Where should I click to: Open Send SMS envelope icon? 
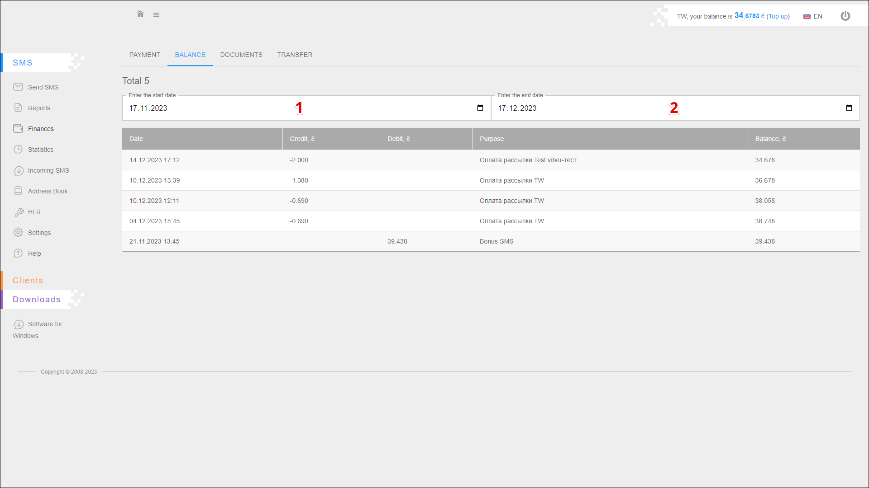(x=18, y=87)
